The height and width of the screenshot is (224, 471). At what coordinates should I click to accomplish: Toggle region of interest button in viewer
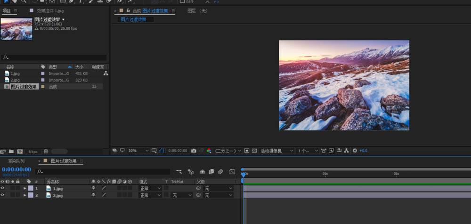tap(246, 150)
